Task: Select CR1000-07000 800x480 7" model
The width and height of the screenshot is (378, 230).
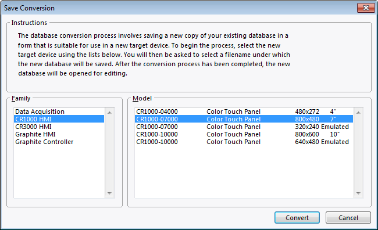Action: pos(244,119)
